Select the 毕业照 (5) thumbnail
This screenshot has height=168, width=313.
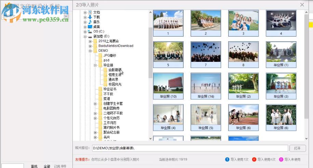coord(206,117)
